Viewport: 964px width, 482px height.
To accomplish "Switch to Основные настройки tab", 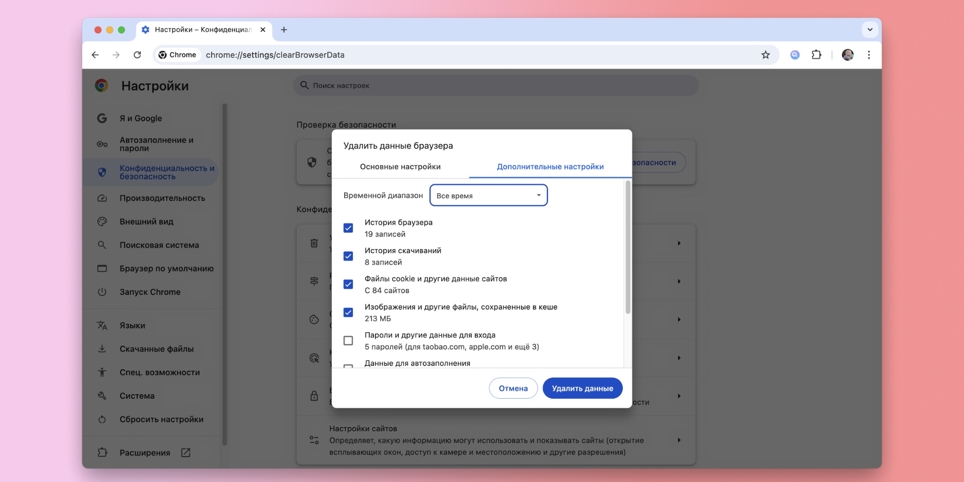I will pos(400,167).
